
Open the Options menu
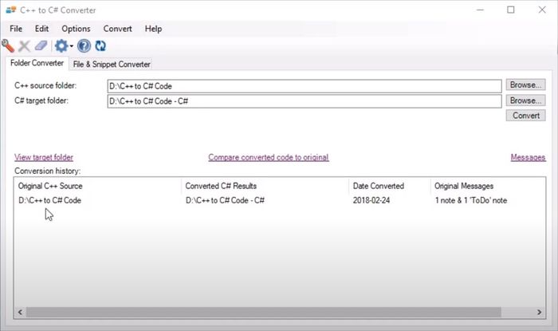point(76,29)
